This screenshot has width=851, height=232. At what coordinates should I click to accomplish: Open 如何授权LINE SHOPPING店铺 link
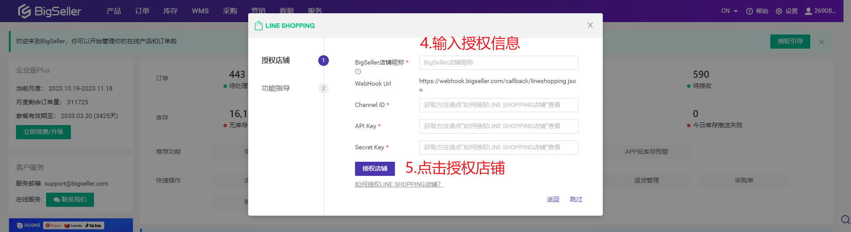pyautogui.click(x=399, y=184)
